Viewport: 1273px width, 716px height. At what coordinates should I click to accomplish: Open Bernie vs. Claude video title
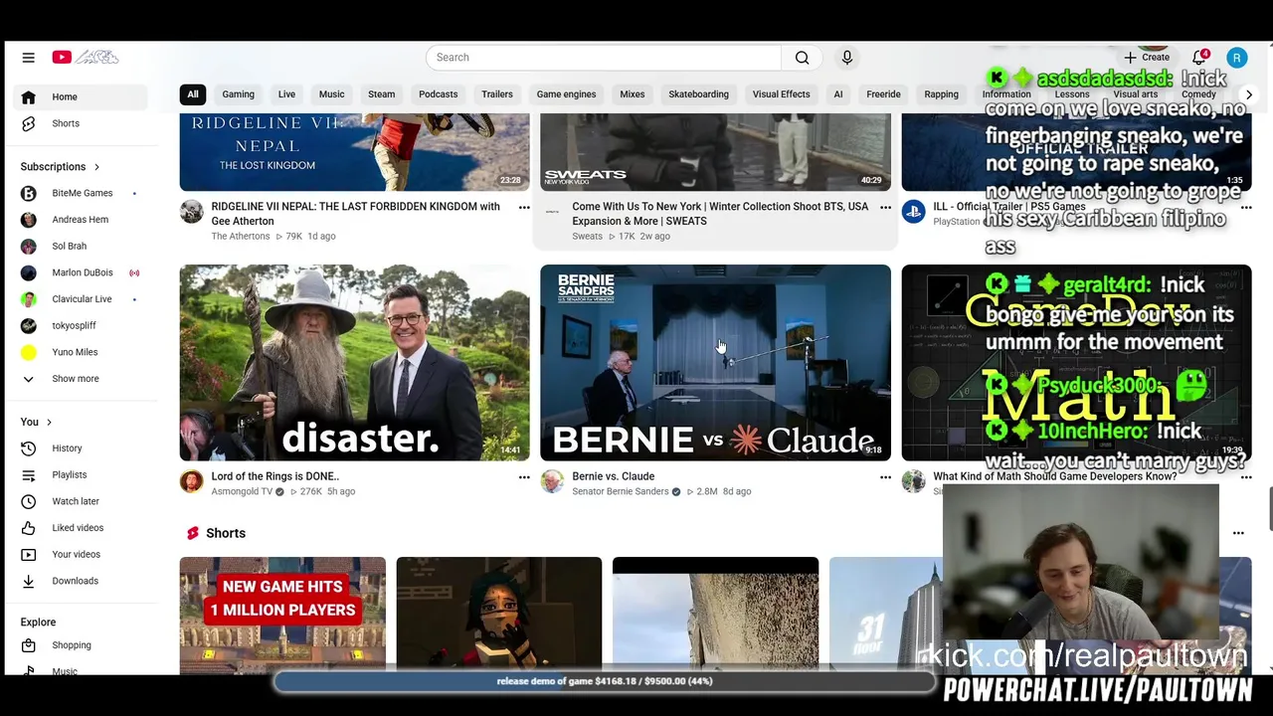coord(613,476)
